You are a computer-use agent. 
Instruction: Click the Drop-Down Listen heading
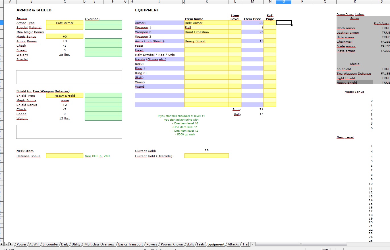coord(350,14)
